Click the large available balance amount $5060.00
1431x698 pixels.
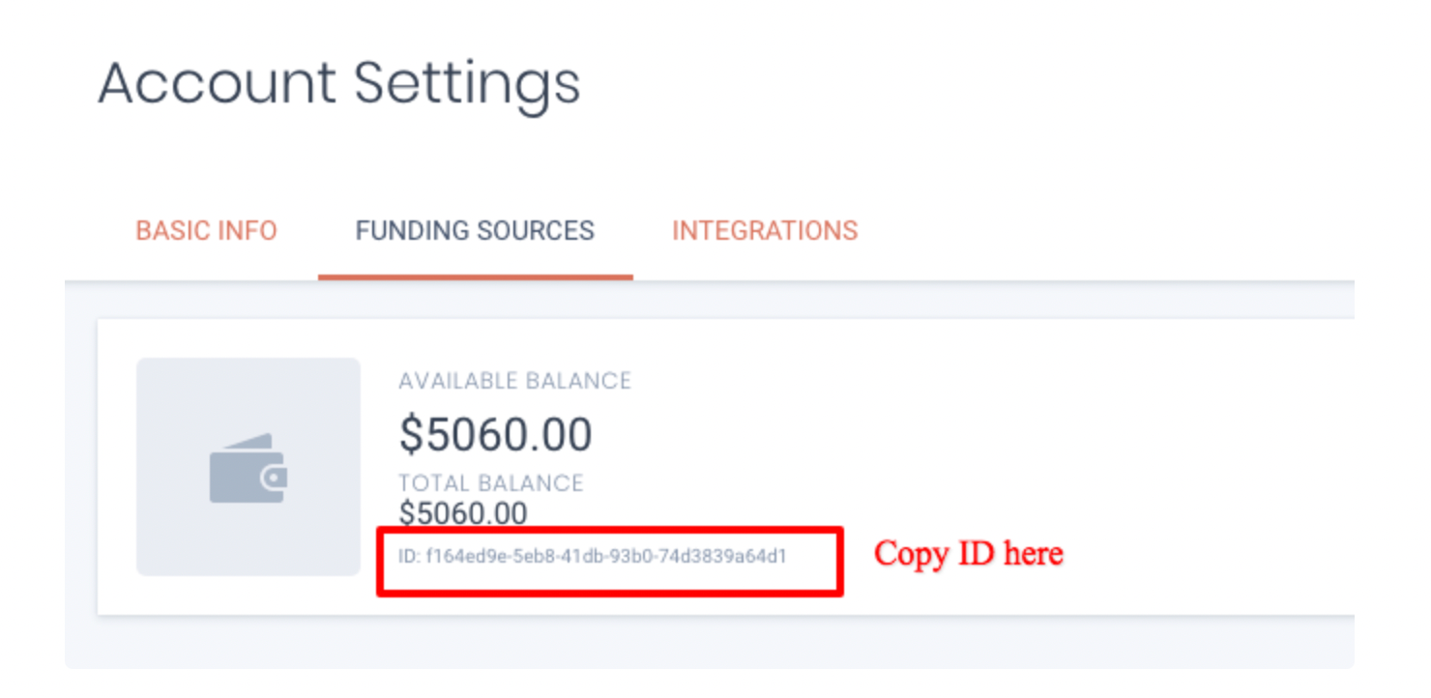tap(495, 435)
